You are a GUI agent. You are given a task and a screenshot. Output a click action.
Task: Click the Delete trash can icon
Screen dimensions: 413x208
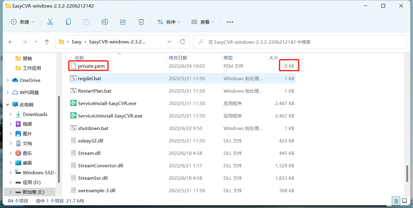[141, 22]
